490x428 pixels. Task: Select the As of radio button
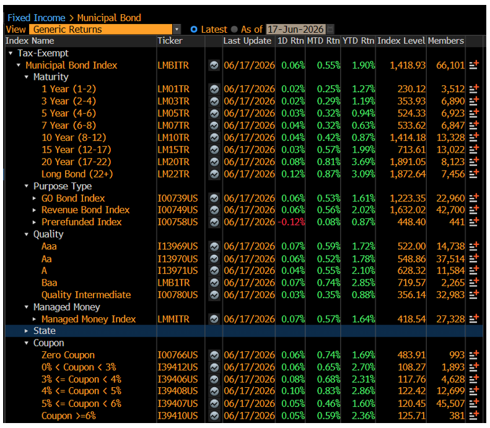click(x=234, y=29)
